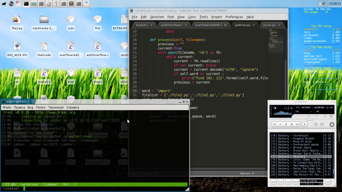Select exploit.c desktop icon

44,76
